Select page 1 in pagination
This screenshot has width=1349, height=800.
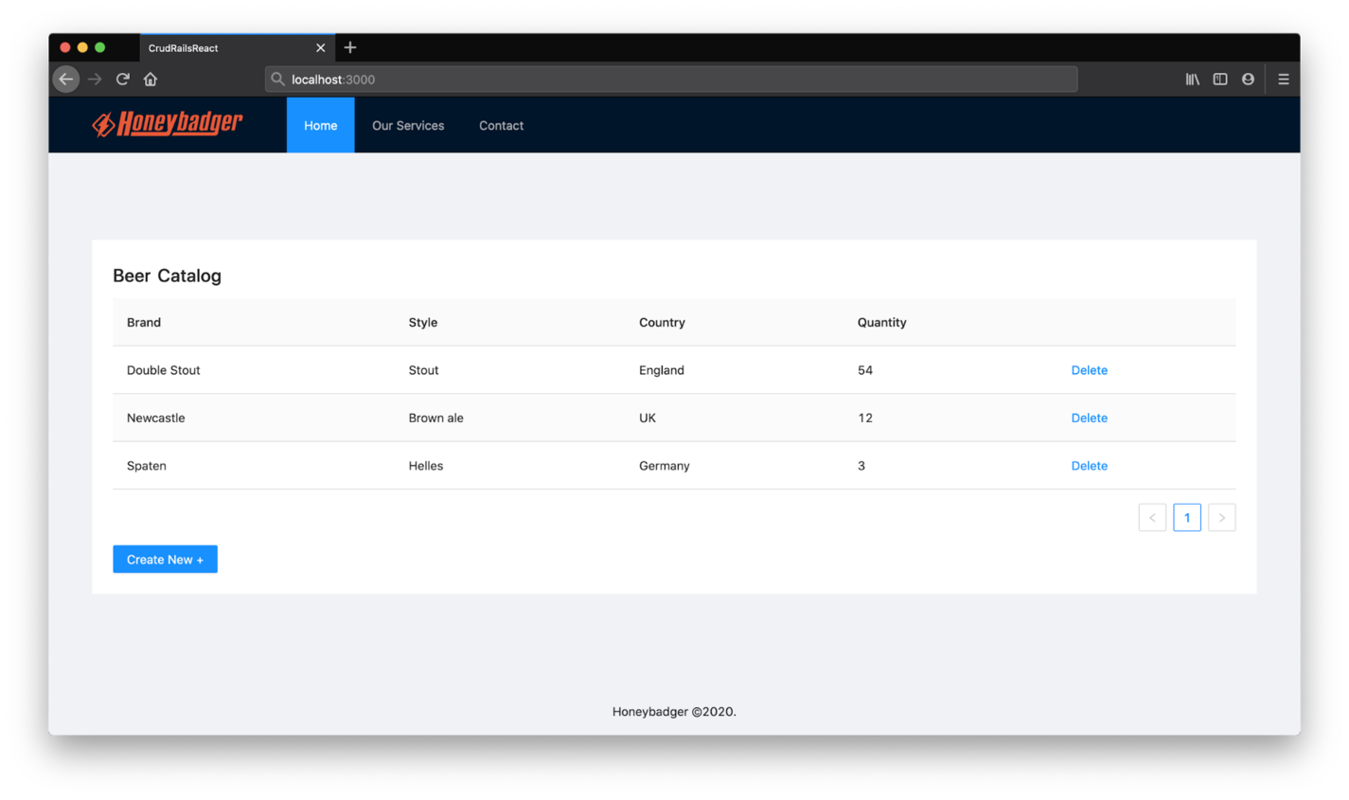click(x=1186, y=518)
